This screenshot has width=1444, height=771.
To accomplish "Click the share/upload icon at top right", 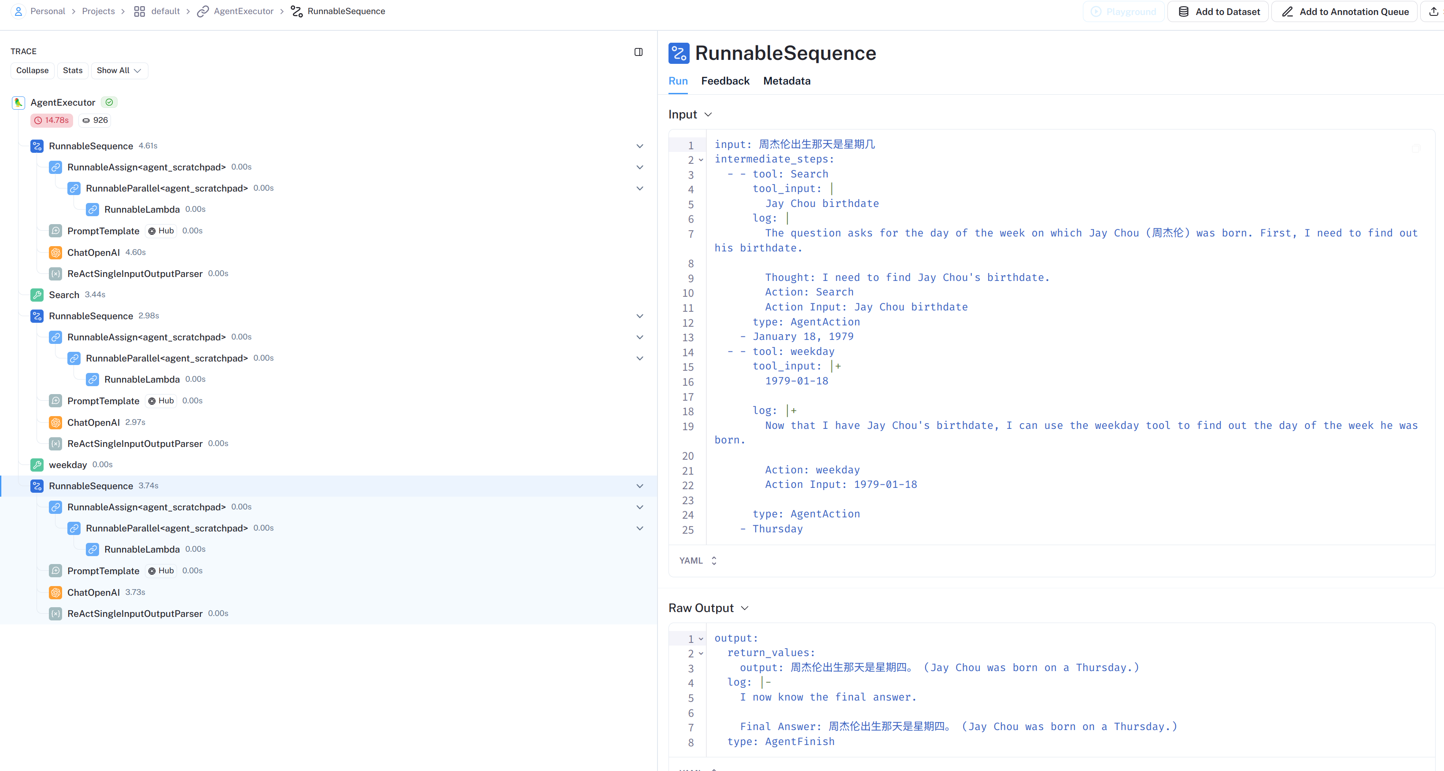I will [1433, 11].
